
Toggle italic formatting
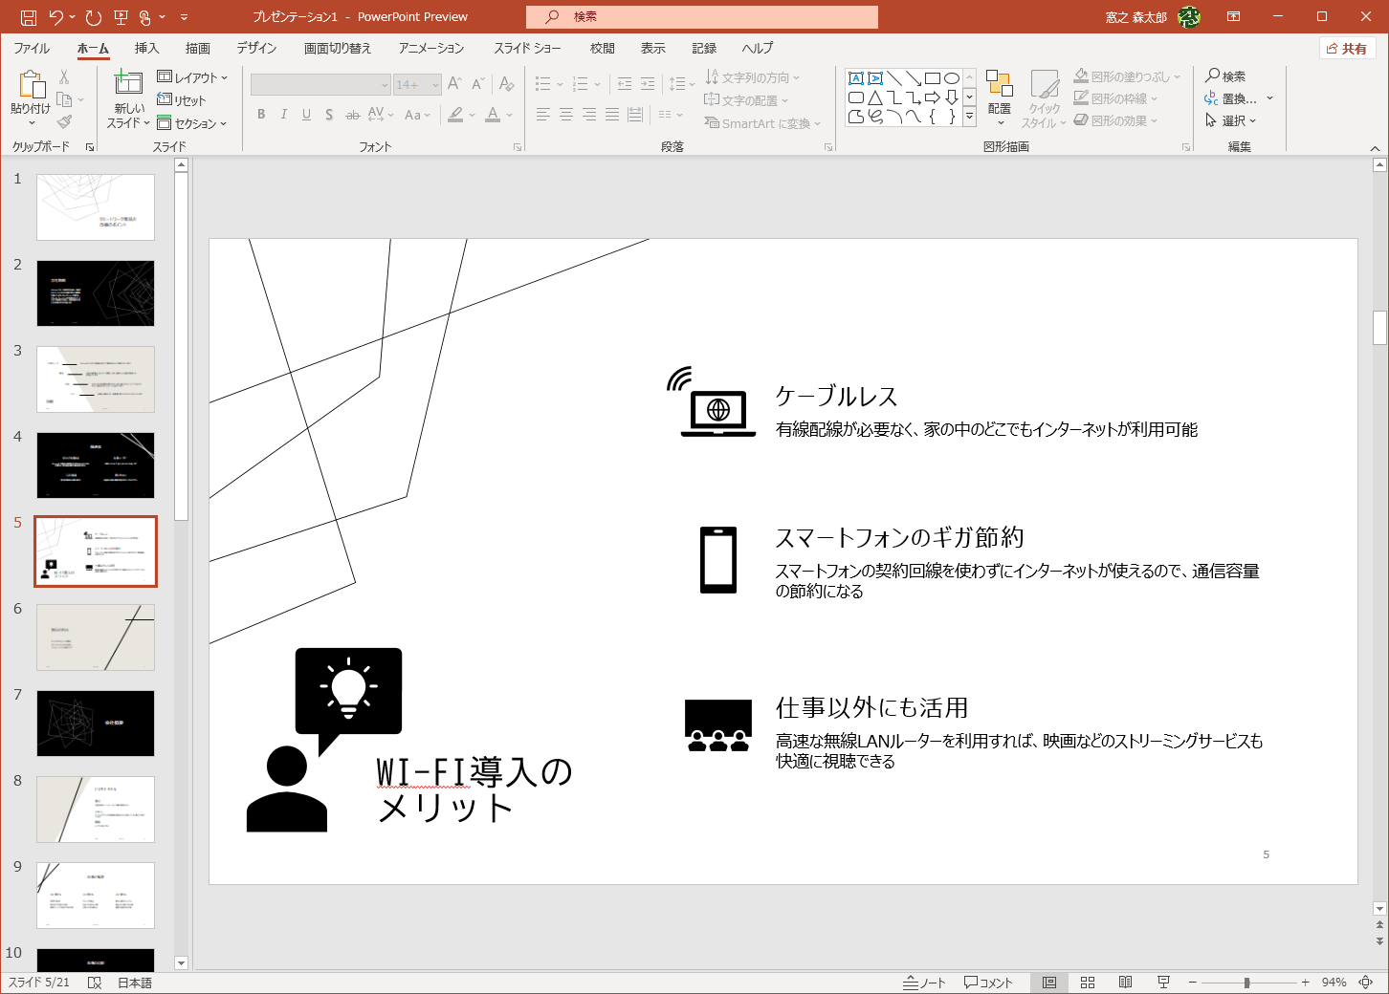click(x=283, y=114)
